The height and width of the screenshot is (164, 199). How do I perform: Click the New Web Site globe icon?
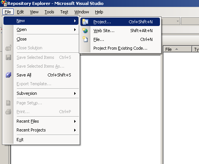coord(85,31)
